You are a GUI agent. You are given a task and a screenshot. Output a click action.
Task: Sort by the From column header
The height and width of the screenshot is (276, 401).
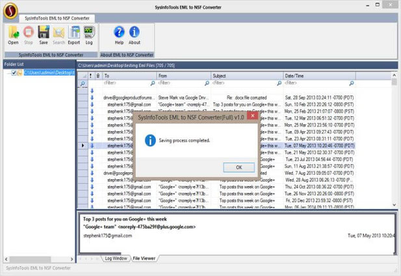[184, 76]
